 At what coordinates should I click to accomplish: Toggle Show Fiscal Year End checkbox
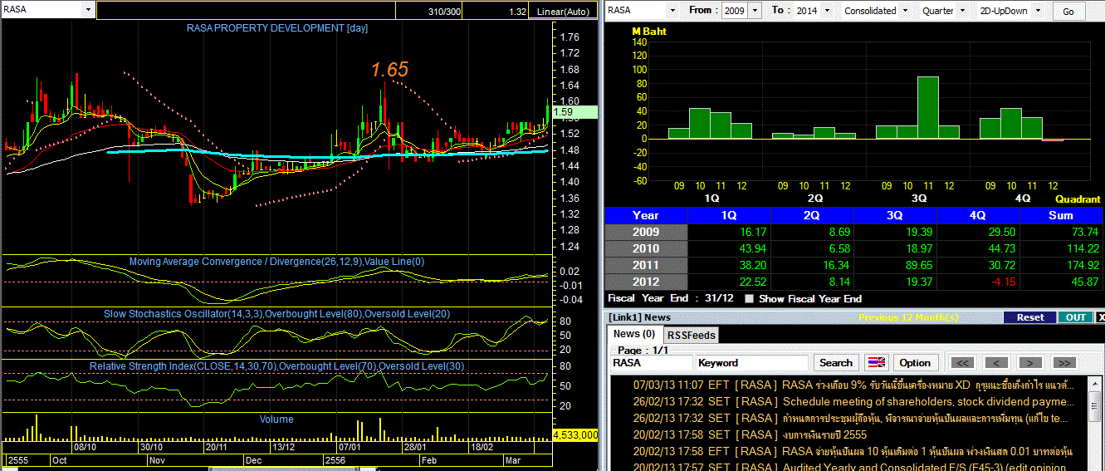point(750,299)
